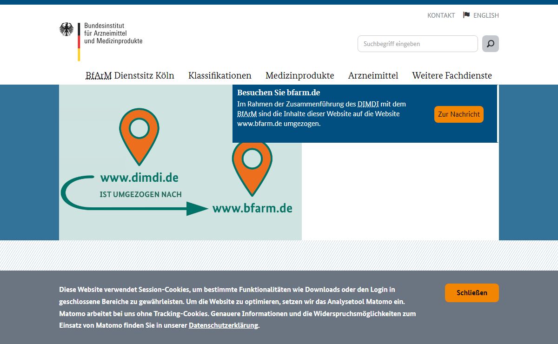Open the KONTAKT link

(x=441, y=15)
